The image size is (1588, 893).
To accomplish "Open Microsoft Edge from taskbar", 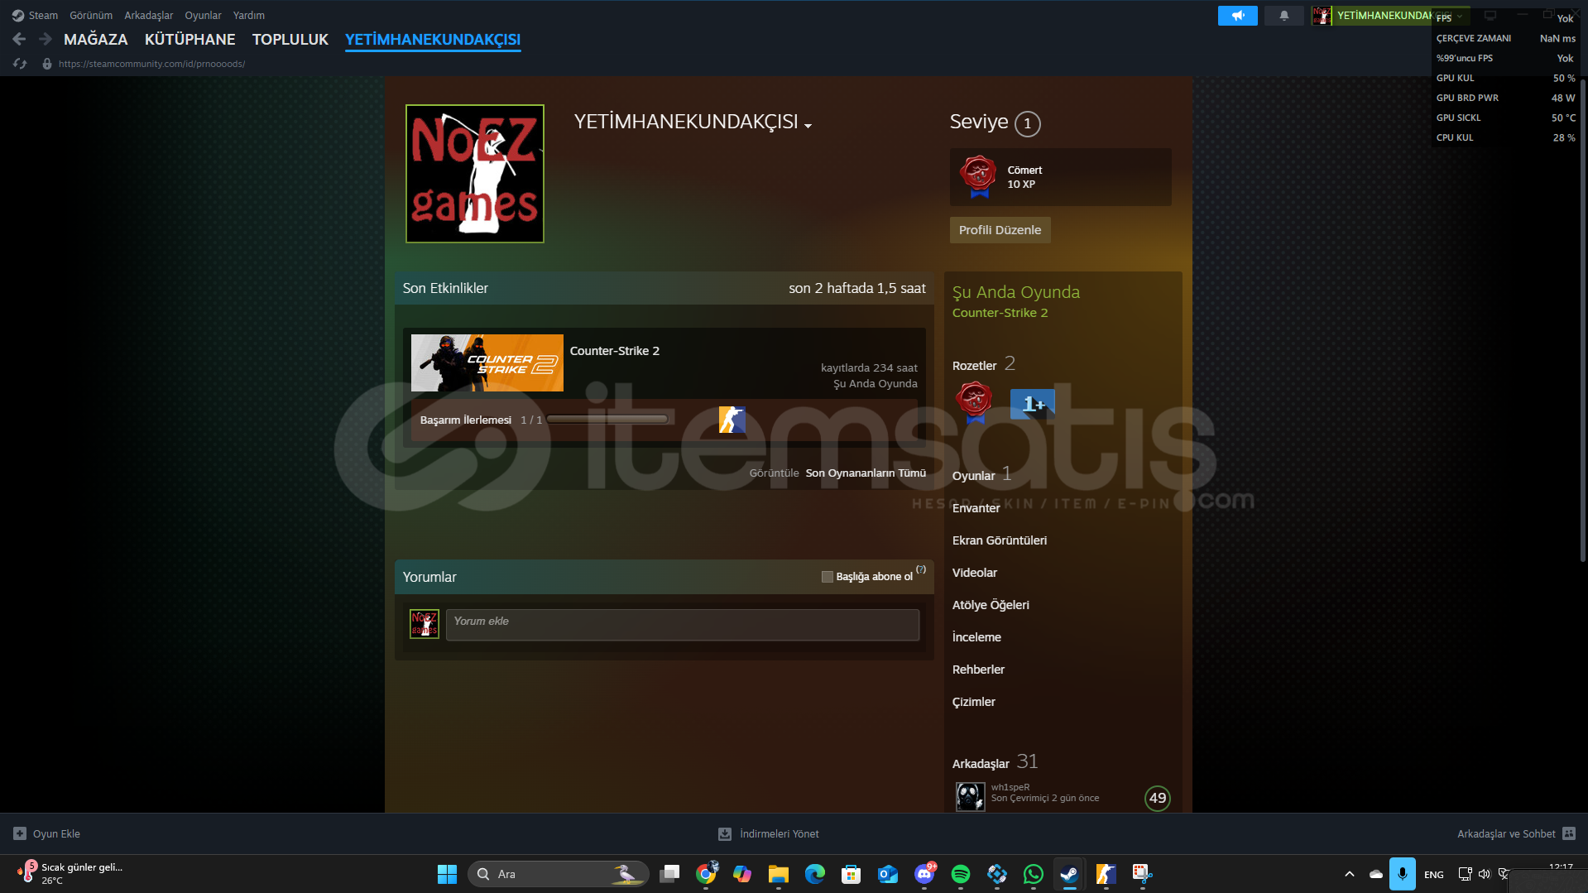I will pos(814,874).
